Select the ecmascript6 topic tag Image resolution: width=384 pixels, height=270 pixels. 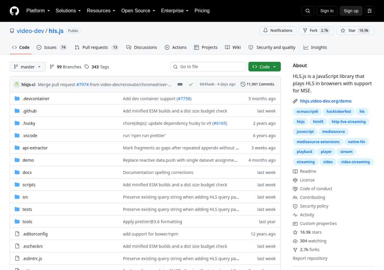(x=307, y=111)
